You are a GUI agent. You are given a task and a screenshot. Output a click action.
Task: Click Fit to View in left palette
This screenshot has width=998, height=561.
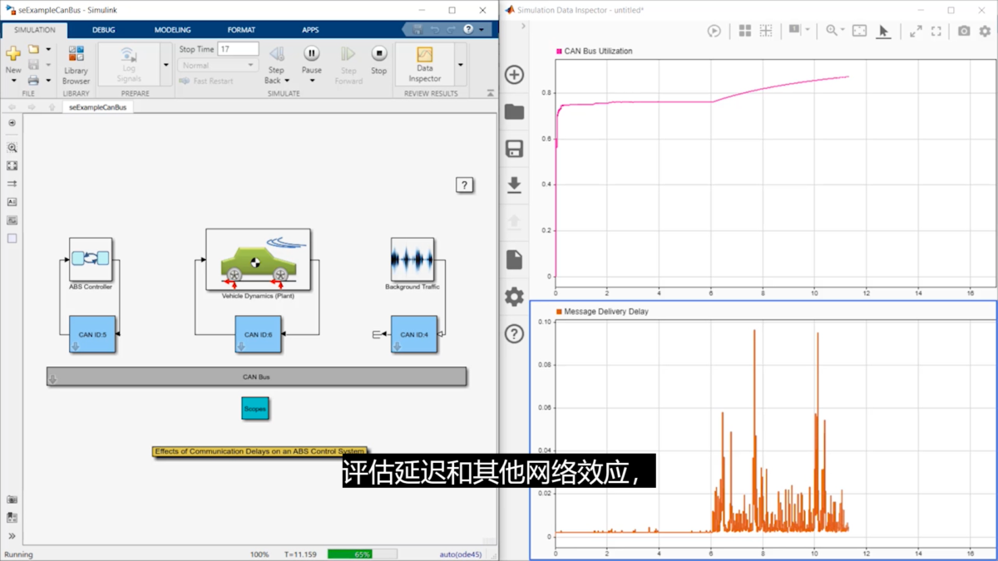click(12, 165)
